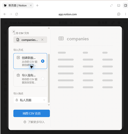The height and width of the screenshot is (134, 128).
Task: Go back with the browser arrow
Action: tap(5, 14)
